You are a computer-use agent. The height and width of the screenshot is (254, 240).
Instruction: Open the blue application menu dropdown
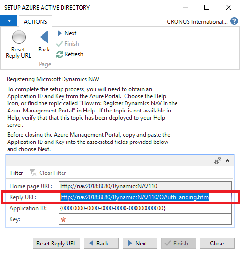(x=9, y=21)
